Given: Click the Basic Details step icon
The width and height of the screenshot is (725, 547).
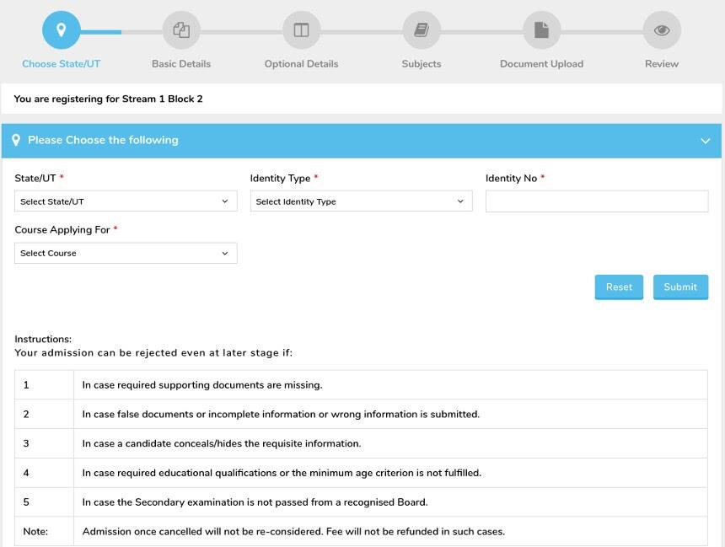Looking at the screenshot, I should (x=181, y=30).
